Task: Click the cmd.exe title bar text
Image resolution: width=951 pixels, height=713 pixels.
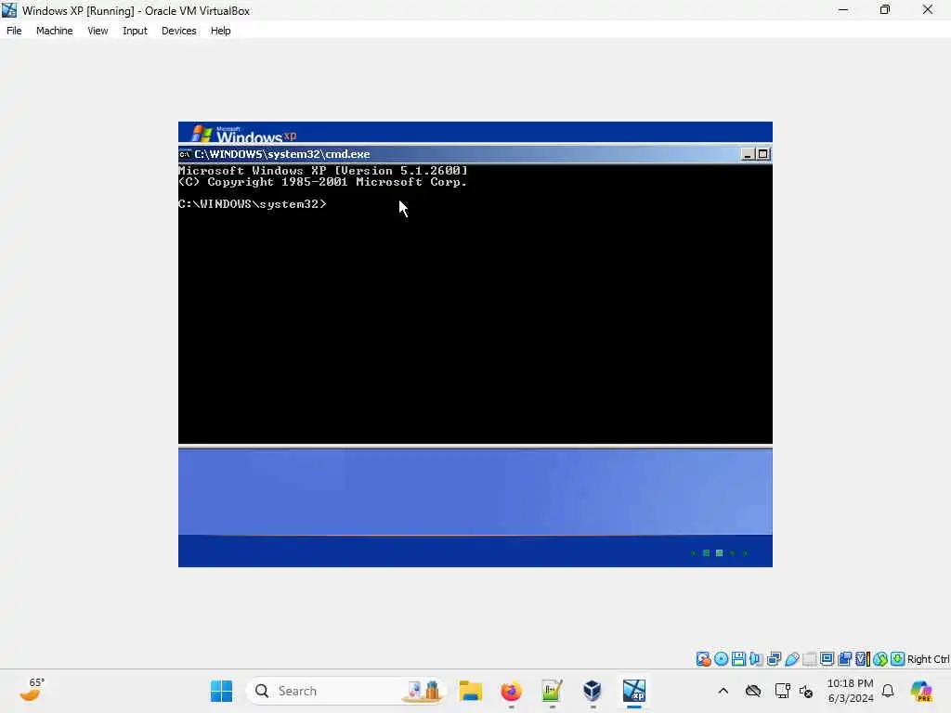Action: [282, 154]
